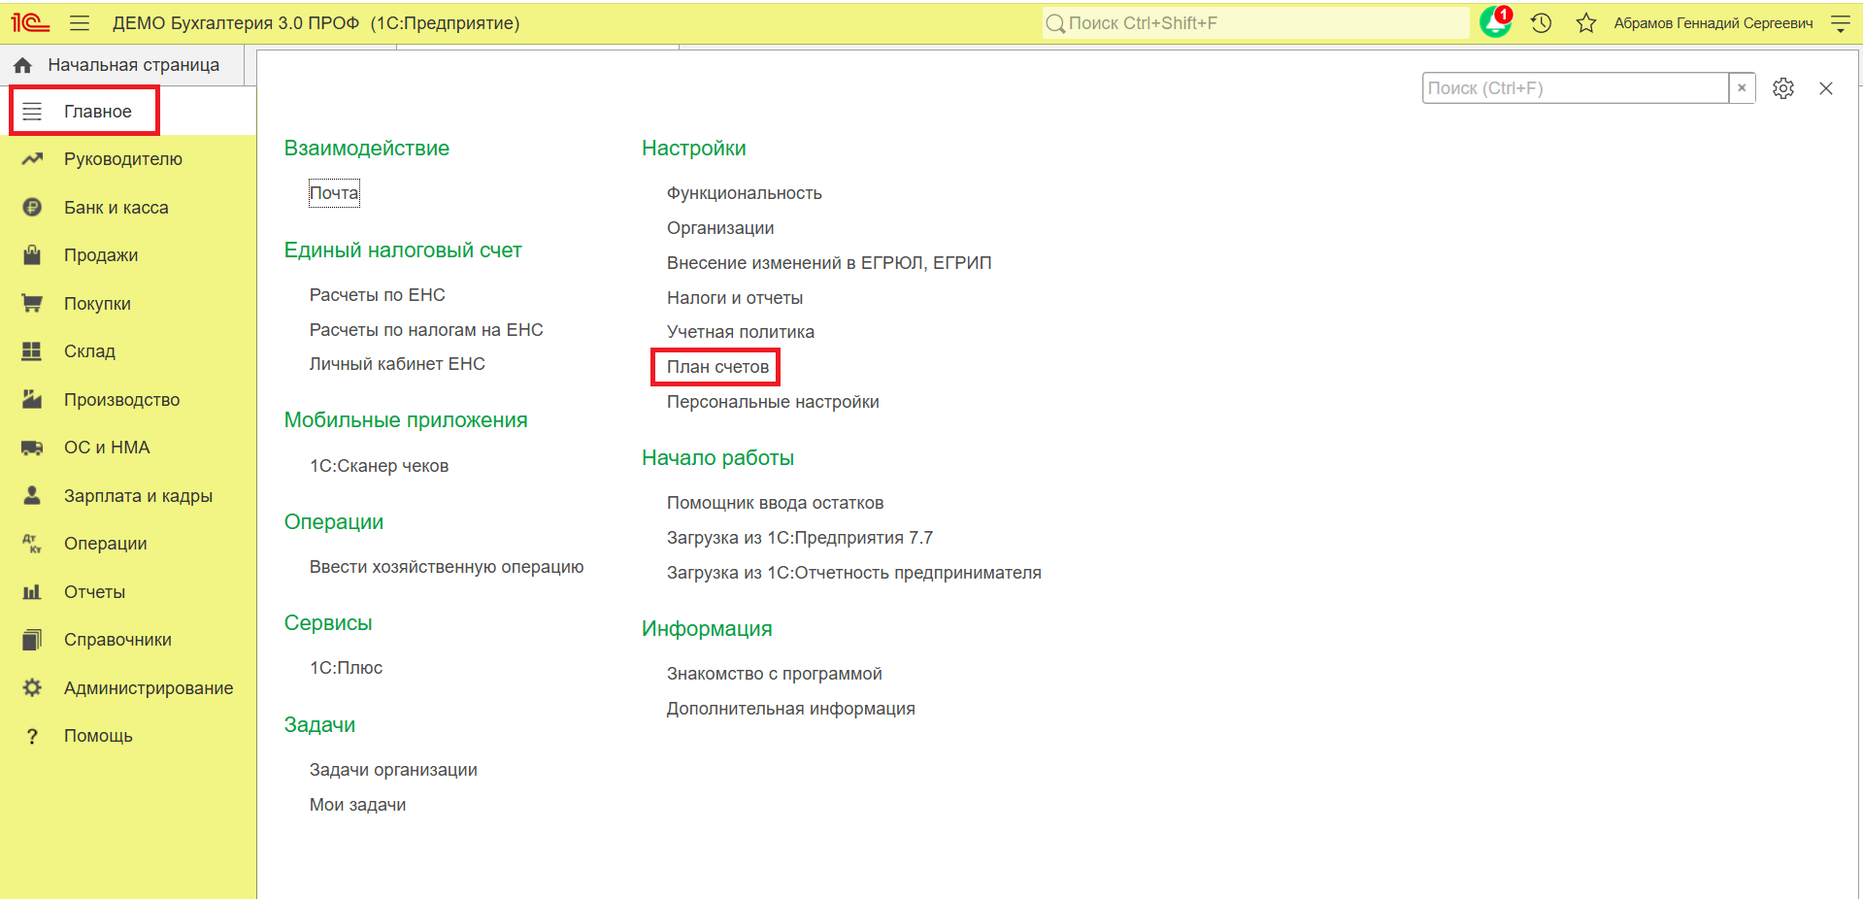Open the Справочники section
The image size is (1863, 899).
(x=117, y=639)
